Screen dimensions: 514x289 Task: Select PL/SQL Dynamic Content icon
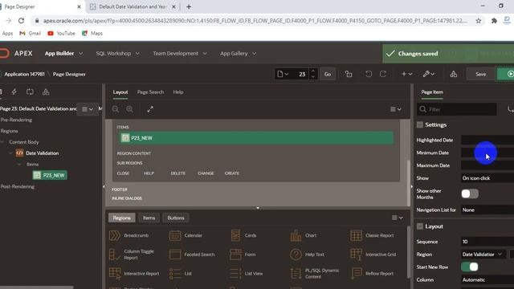click(296, 273)
